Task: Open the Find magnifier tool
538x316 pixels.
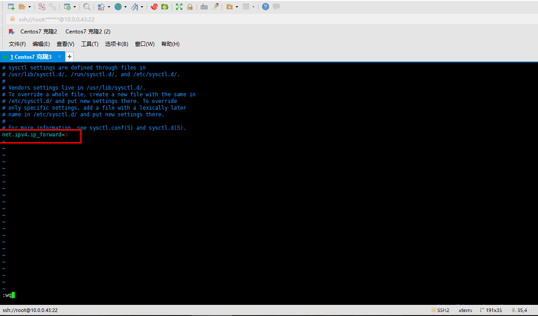Action: [87, 7]
